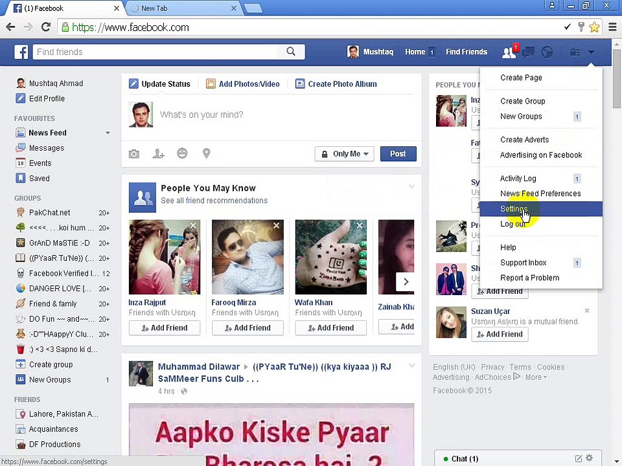Click See all friend recommendations link
The image size is (622, 466).
tap(214, 201)
